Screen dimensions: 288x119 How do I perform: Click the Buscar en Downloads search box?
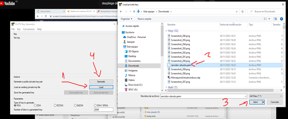tap(265, 11)
